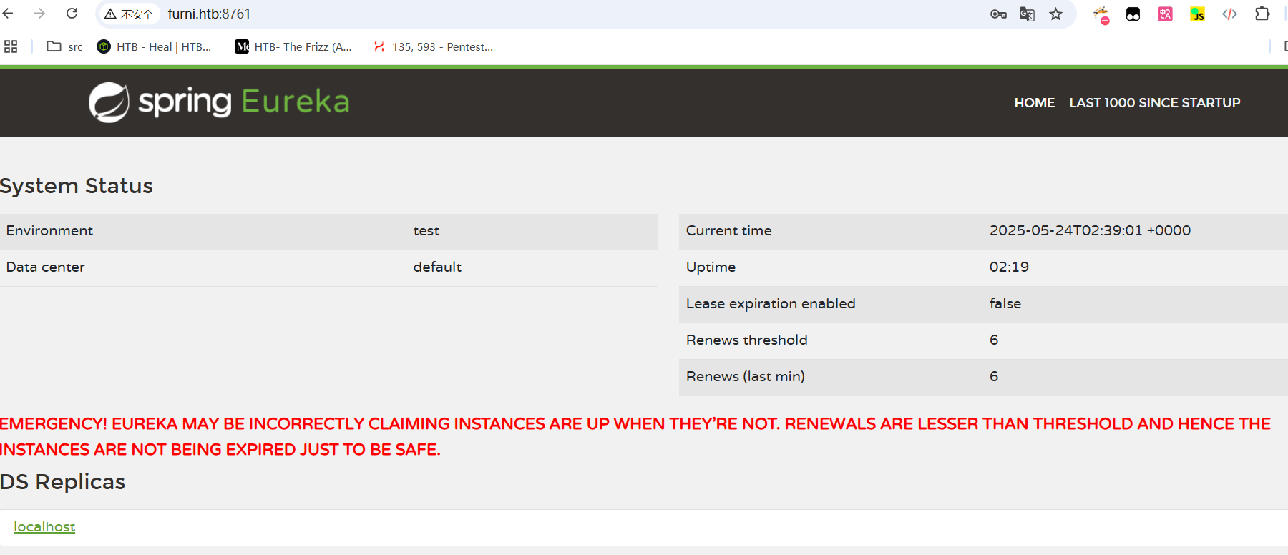
Task: Open the HTB- The Frizz bookmark
Action: 293,46
